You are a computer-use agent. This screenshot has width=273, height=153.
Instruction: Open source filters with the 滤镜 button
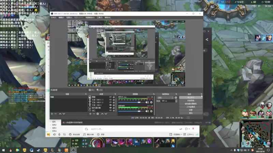tap(100, 90)
